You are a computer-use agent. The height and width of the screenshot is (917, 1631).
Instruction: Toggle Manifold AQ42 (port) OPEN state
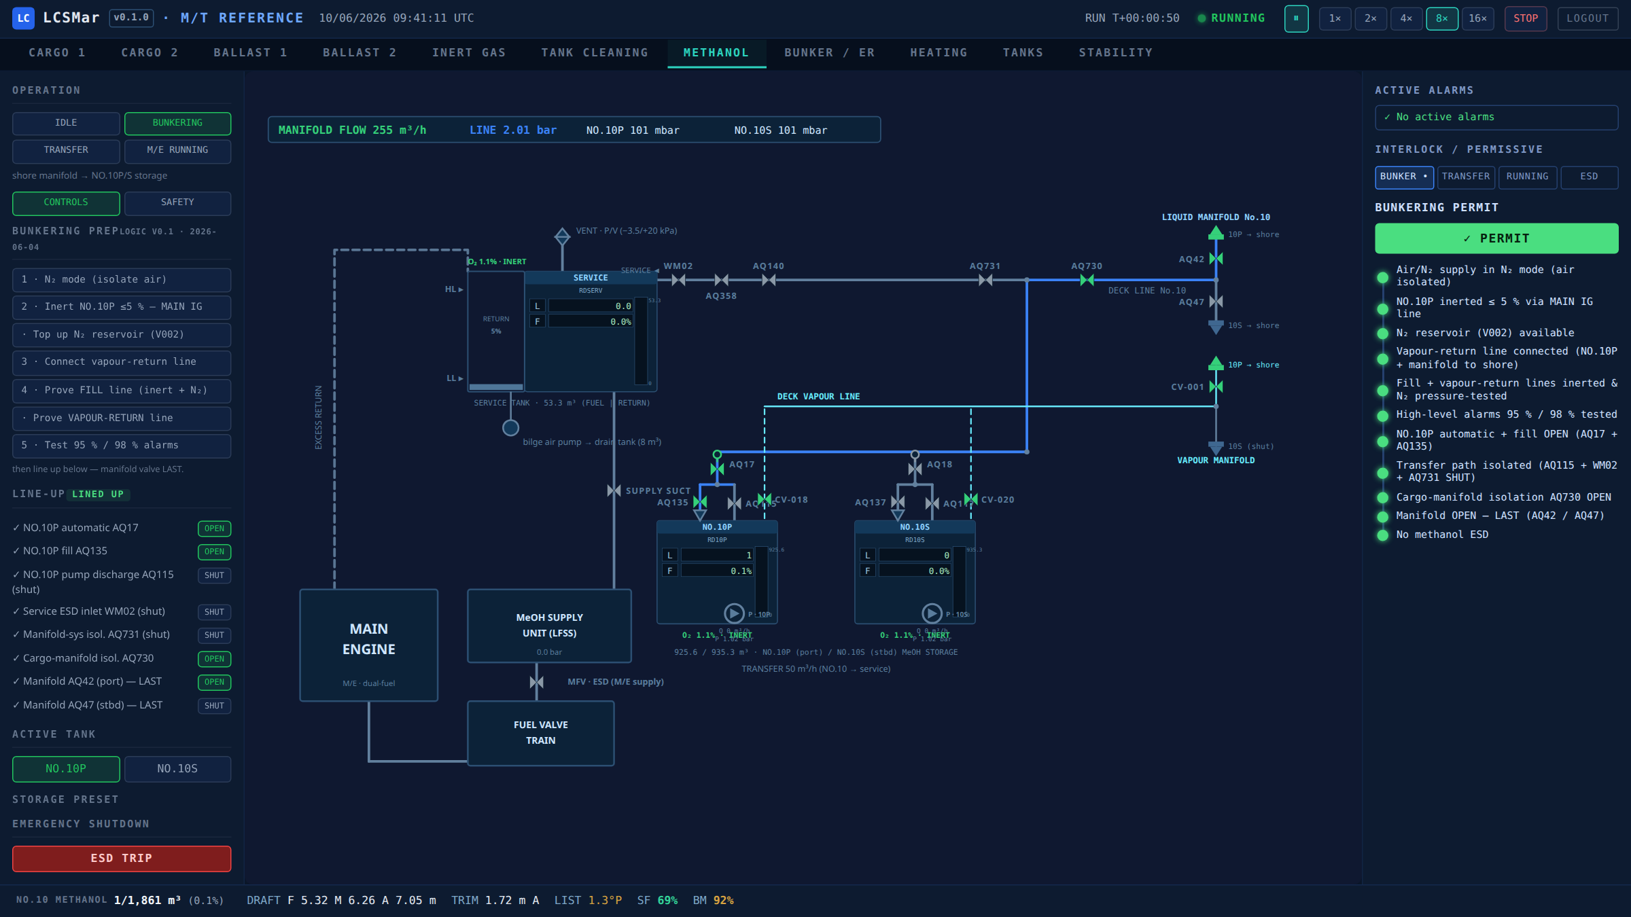point(214,682)
